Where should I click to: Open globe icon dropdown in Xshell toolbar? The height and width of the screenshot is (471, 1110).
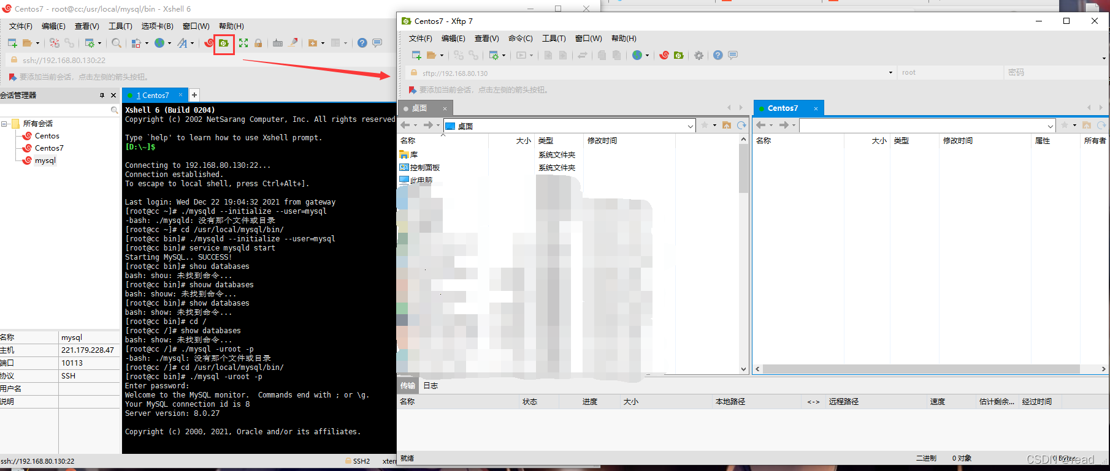click(169, 43)
